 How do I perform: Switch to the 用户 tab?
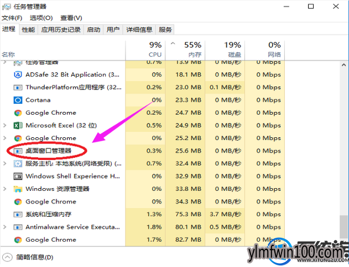[x=113, y=30]
